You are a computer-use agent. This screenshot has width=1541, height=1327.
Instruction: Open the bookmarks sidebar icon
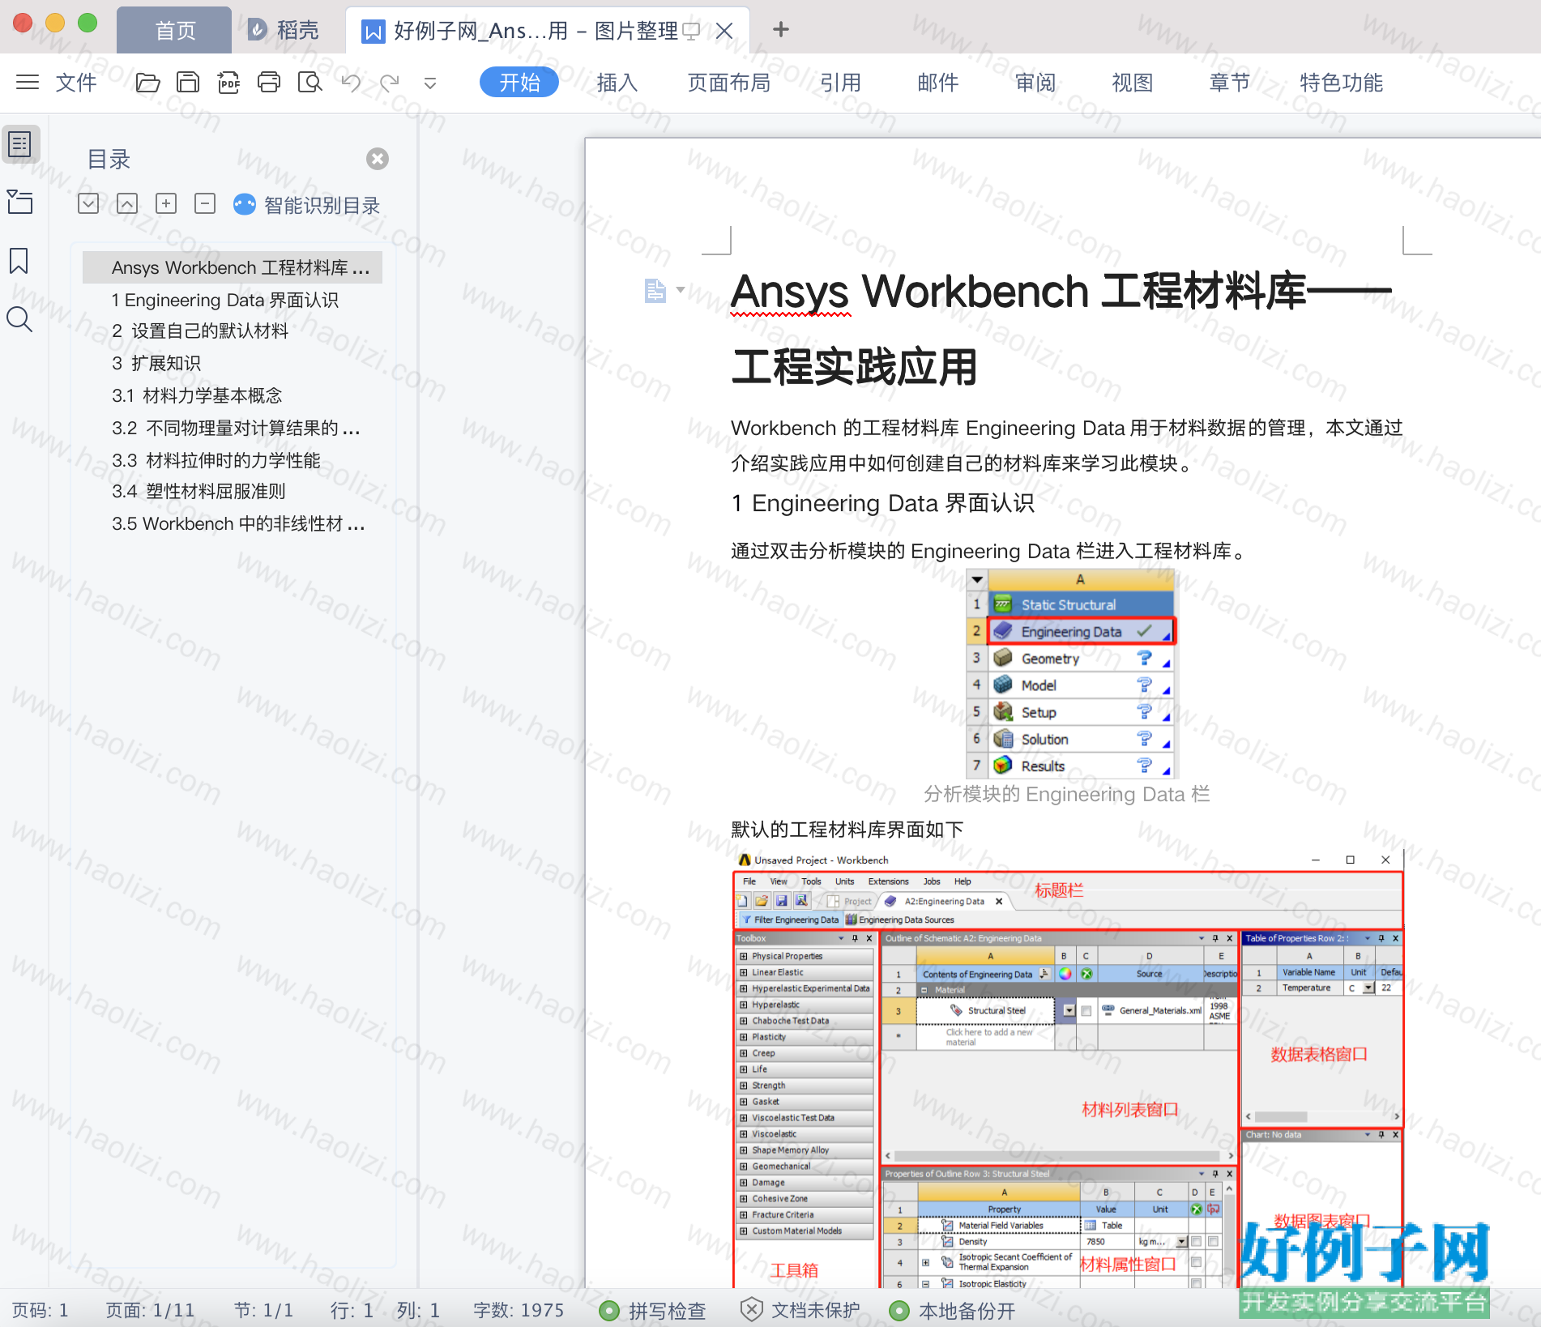(19, 261)
